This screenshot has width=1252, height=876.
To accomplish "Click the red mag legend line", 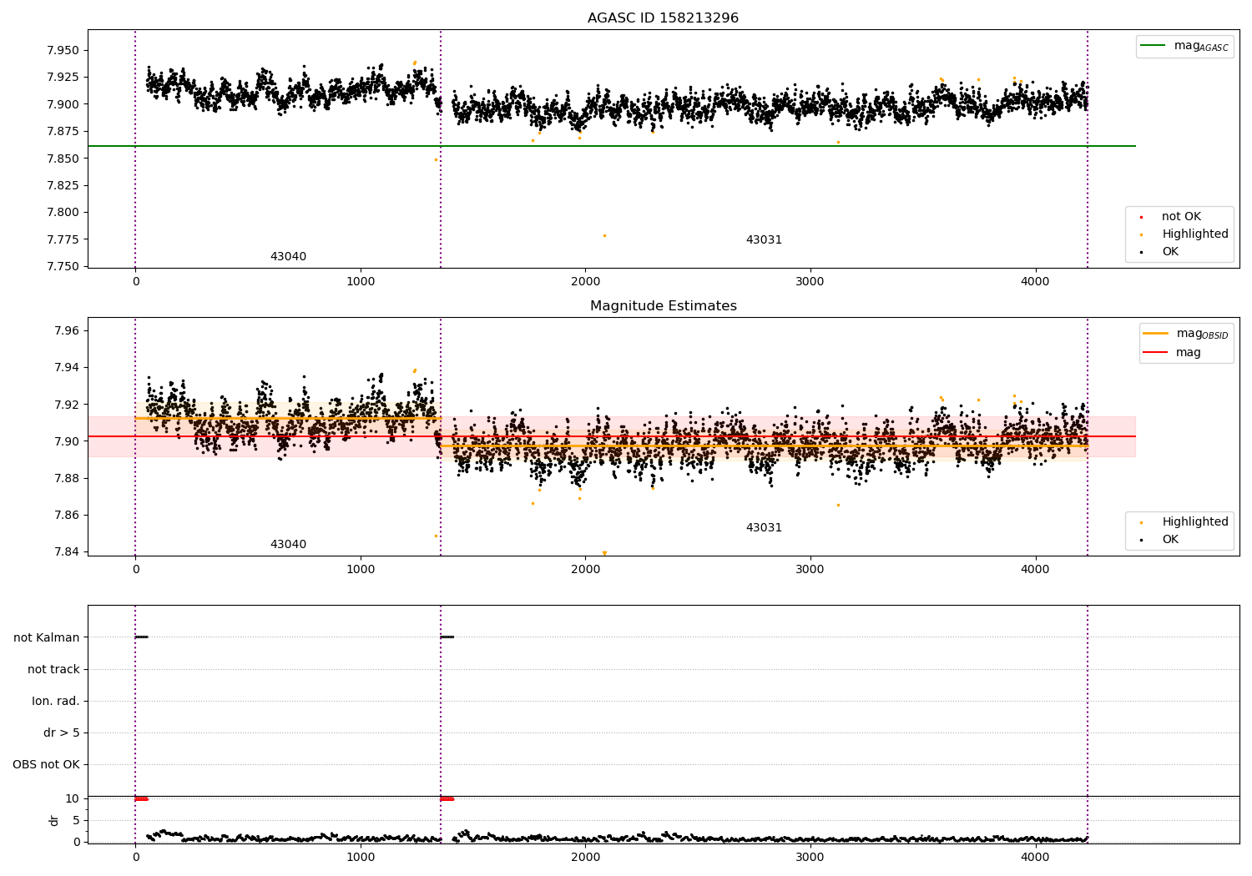I will (x=1155, y=353).
